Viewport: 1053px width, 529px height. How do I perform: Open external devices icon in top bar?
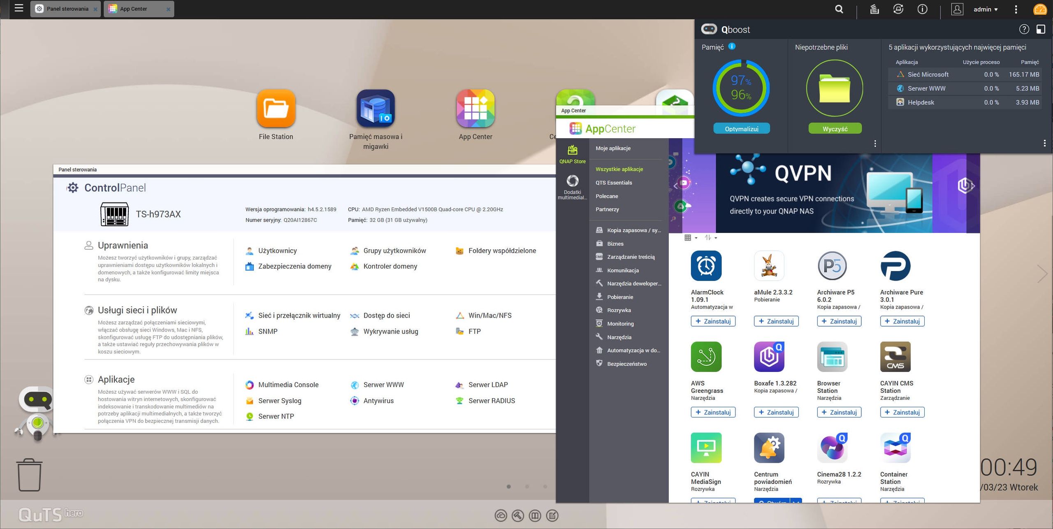pyautogui.click(x=898, y=9)
